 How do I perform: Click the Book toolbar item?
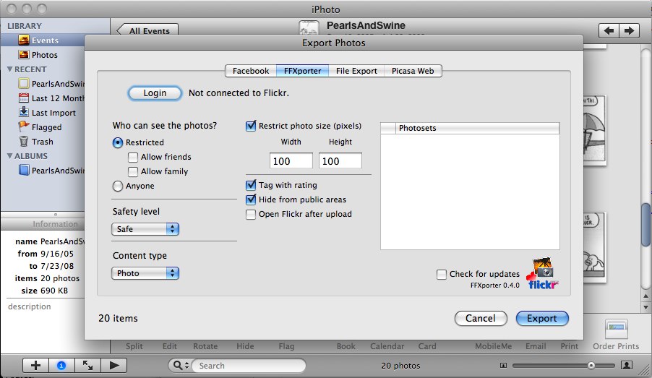[346, 346]
